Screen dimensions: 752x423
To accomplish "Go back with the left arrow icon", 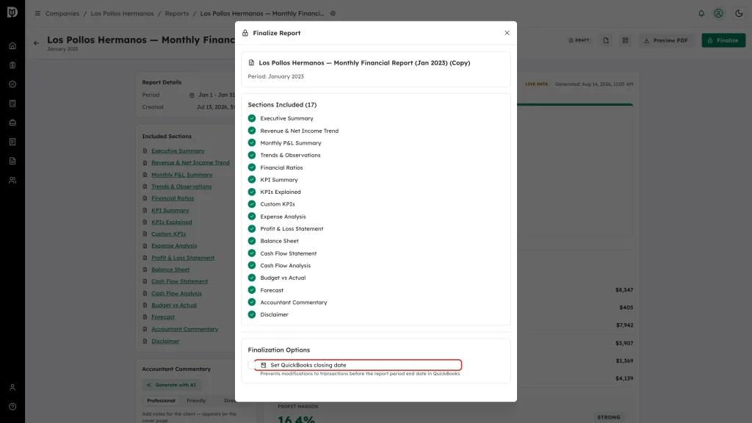I will point(37,43).
